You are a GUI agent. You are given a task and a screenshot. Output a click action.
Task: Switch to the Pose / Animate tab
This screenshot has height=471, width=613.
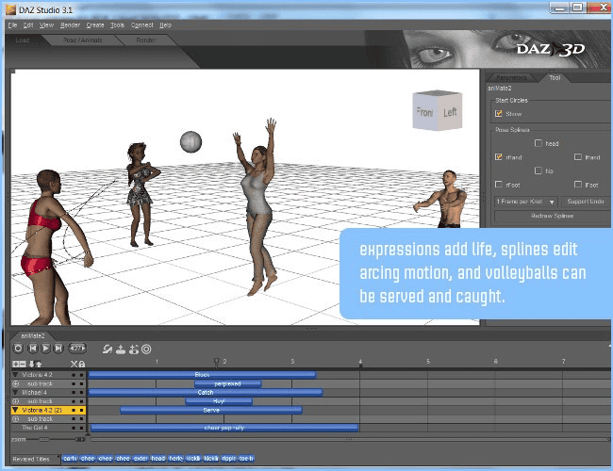[83, 40]
